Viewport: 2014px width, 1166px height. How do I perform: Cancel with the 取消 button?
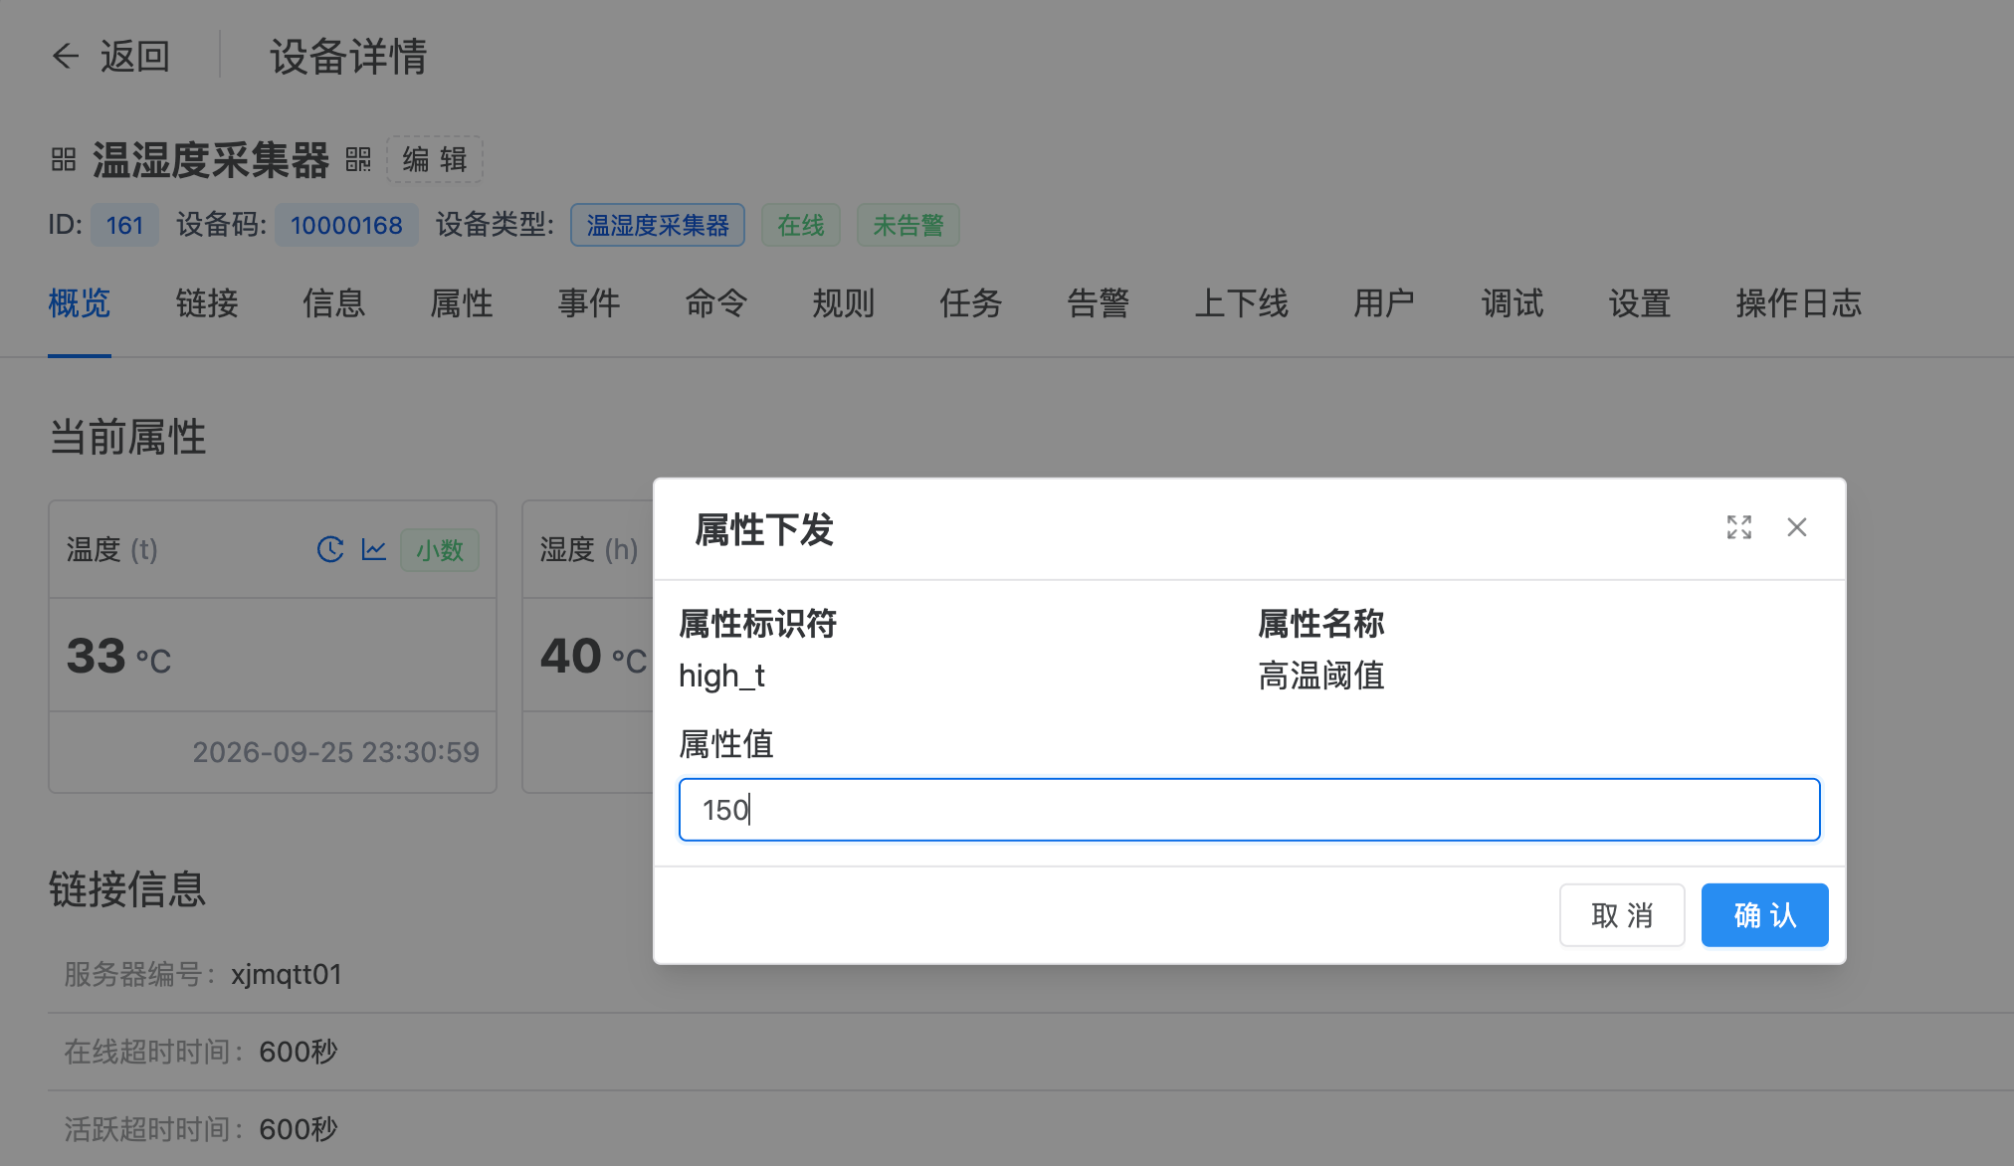pos(1622,915)
